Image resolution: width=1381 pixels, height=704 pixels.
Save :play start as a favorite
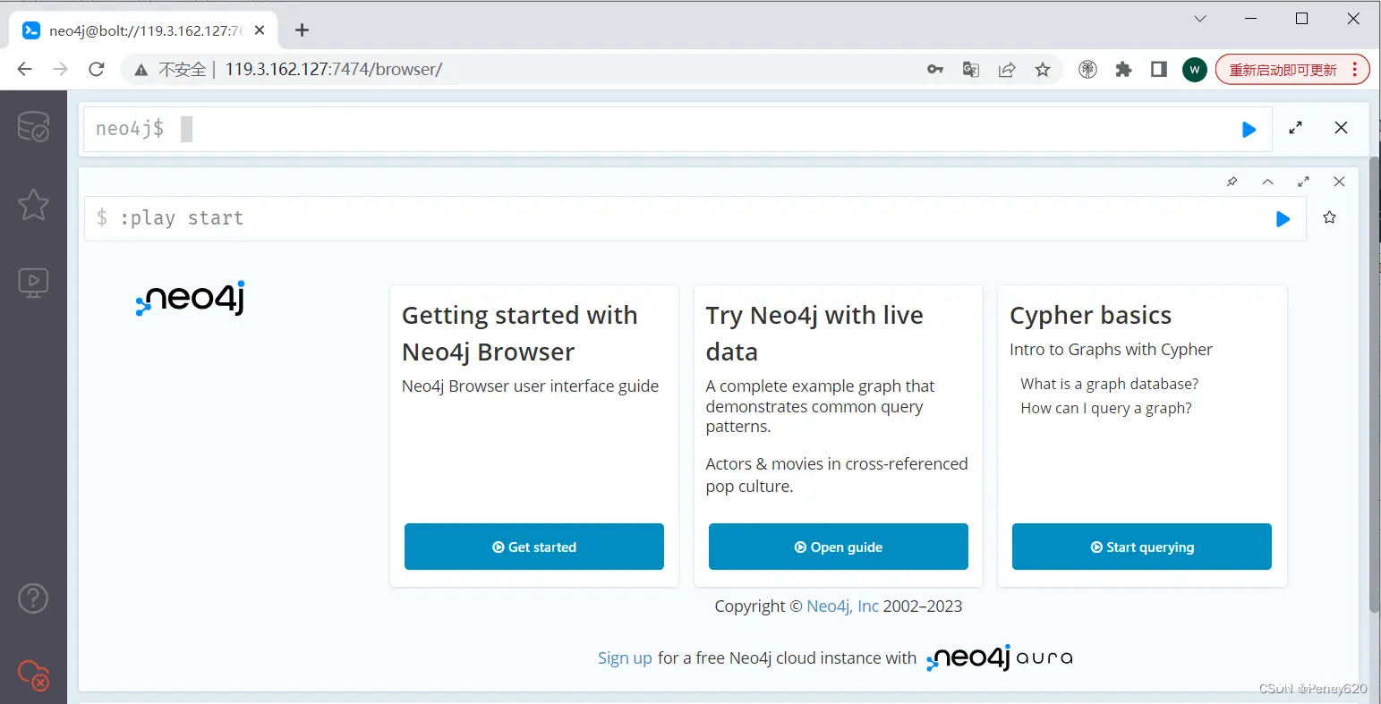(x=1329, y=217)
